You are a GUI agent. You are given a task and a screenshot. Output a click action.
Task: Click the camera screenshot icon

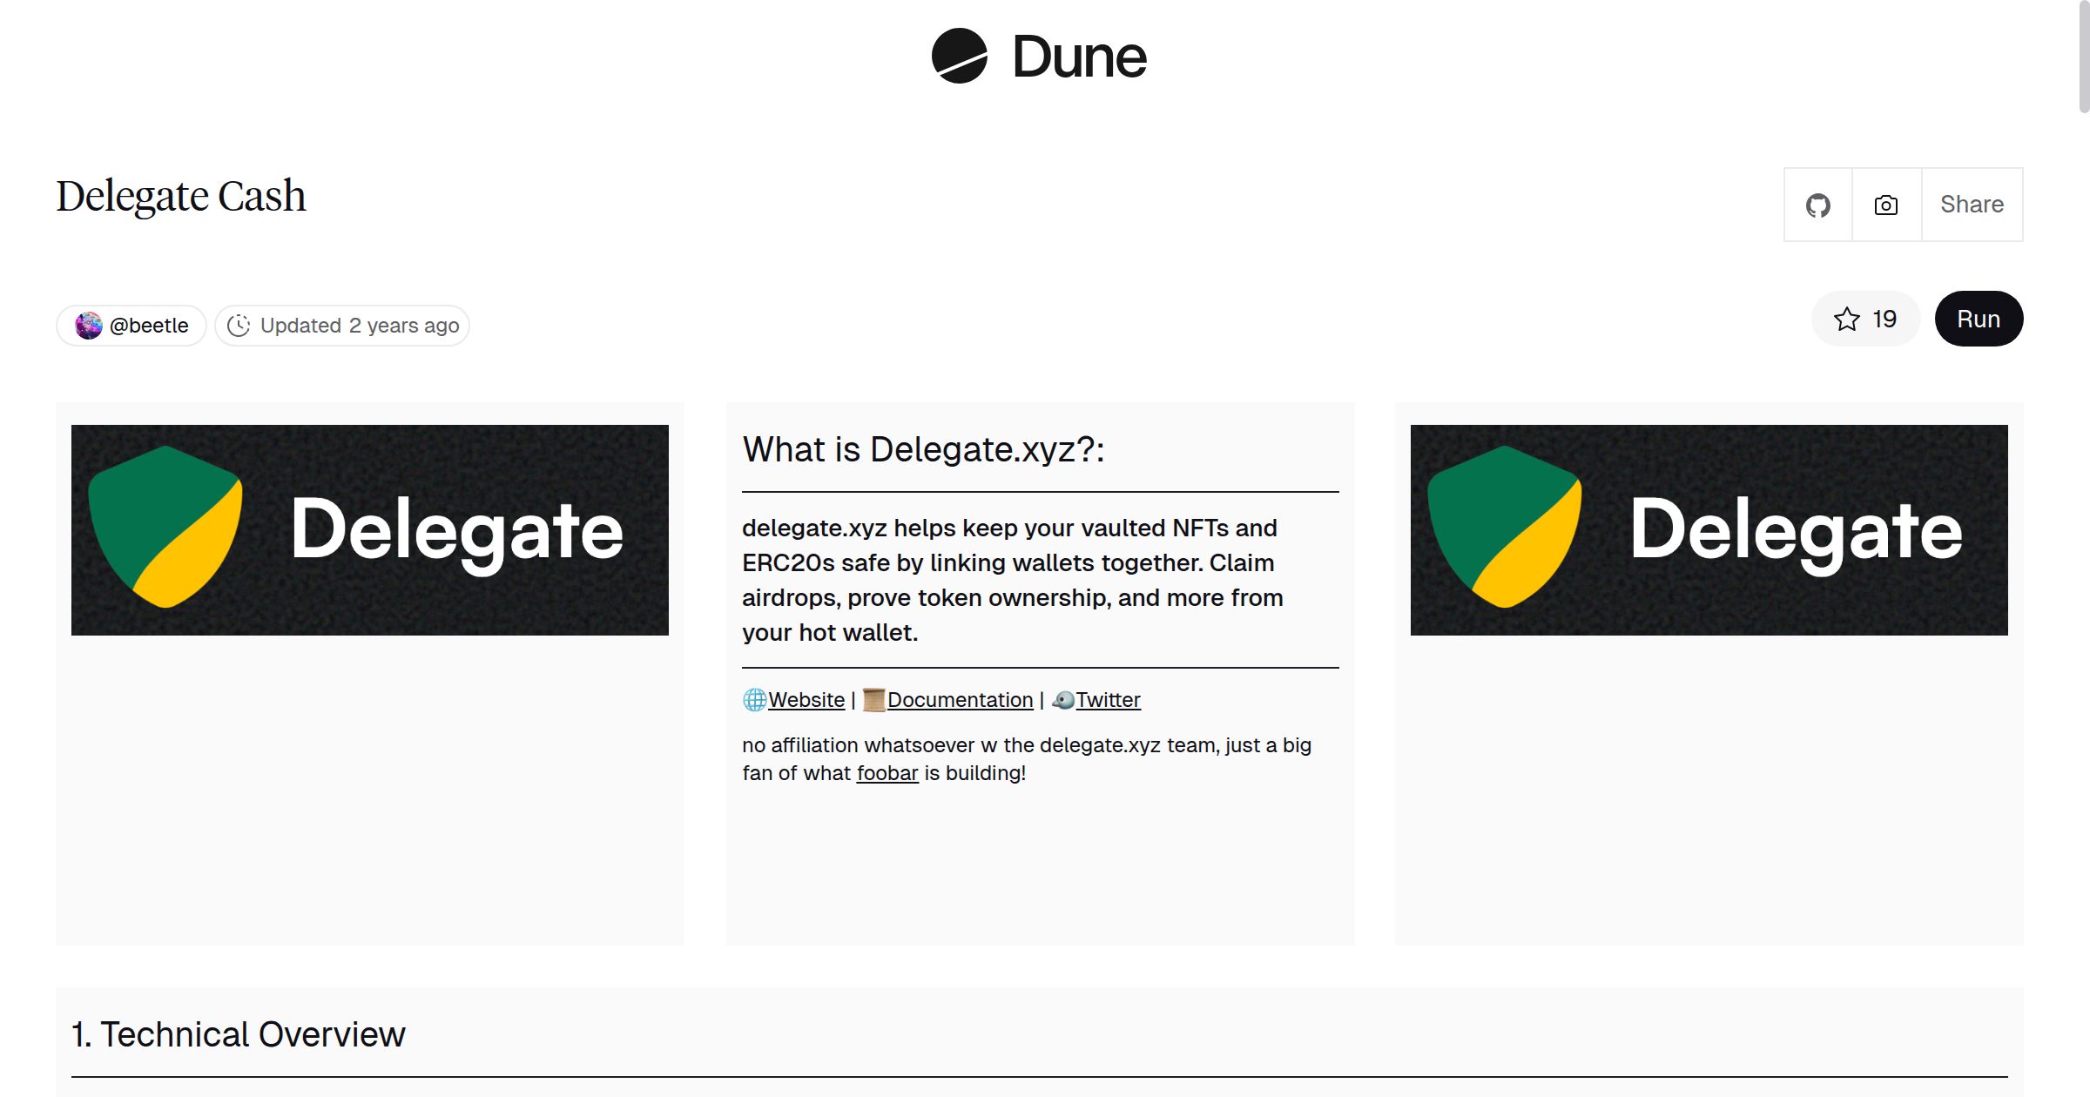coord(1885,205)
